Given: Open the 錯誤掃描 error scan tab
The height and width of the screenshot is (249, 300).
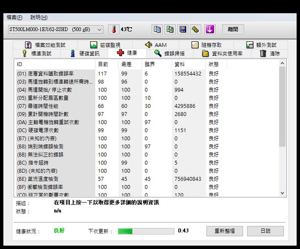Looking at the screenshot, I should click(x=169, y=53).
